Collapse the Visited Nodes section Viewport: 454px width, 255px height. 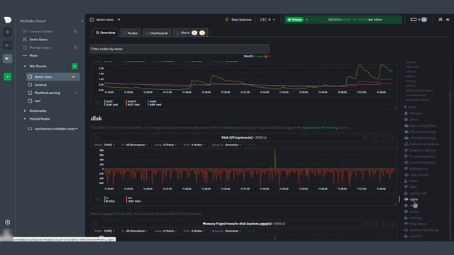pos(25,119)
